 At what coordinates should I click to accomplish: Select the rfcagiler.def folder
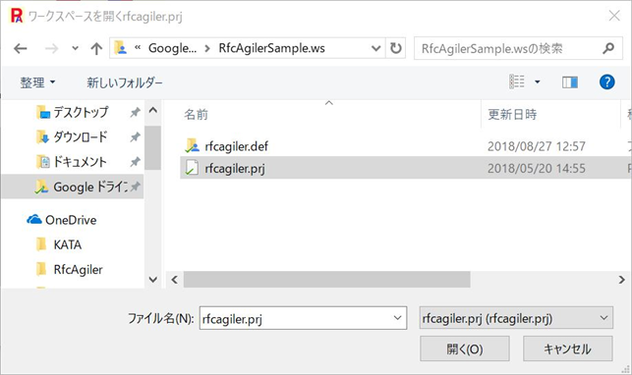click(236, 146)
